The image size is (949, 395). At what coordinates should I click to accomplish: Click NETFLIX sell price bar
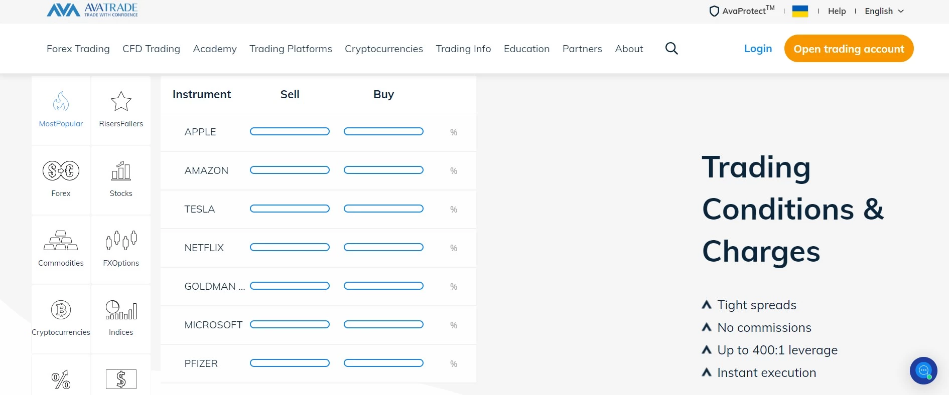click(x=290, y=247)
